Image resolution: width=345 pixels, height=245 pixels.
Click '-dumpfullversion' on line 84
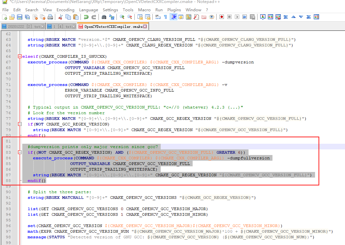click(249, 158)
